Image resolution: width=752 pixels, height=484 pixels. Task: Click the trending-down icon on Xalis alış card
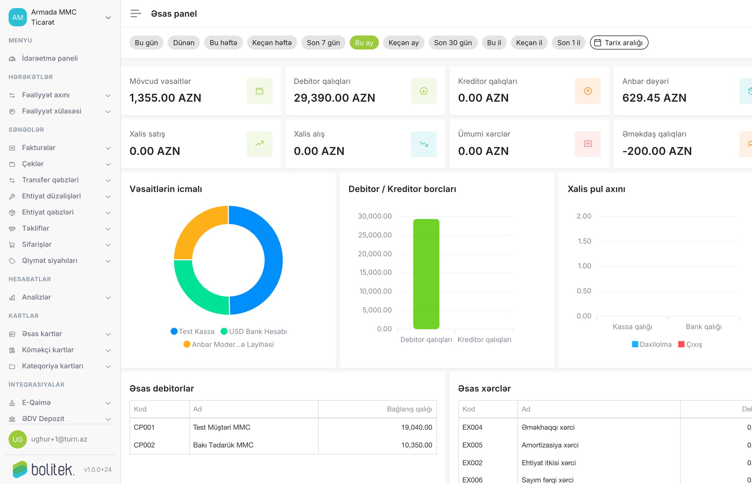click(x=424, y=144)
